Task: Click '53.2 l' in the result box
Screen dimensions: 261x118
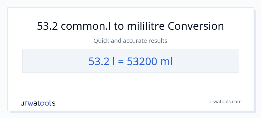Action: pos(102,61)
